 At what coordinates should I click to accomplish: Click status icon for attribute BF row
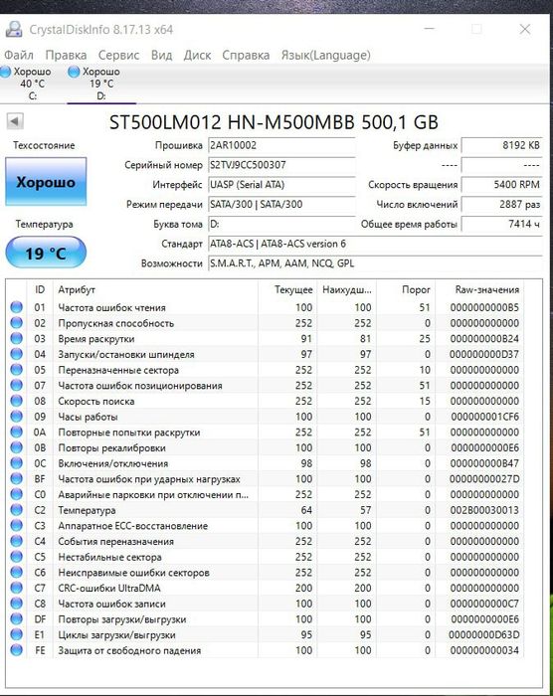(x=17, y=478)
